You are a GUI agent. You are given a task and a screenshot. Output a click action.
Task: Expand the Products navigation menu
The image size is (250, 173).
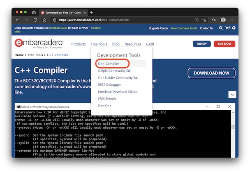[78, 44]
